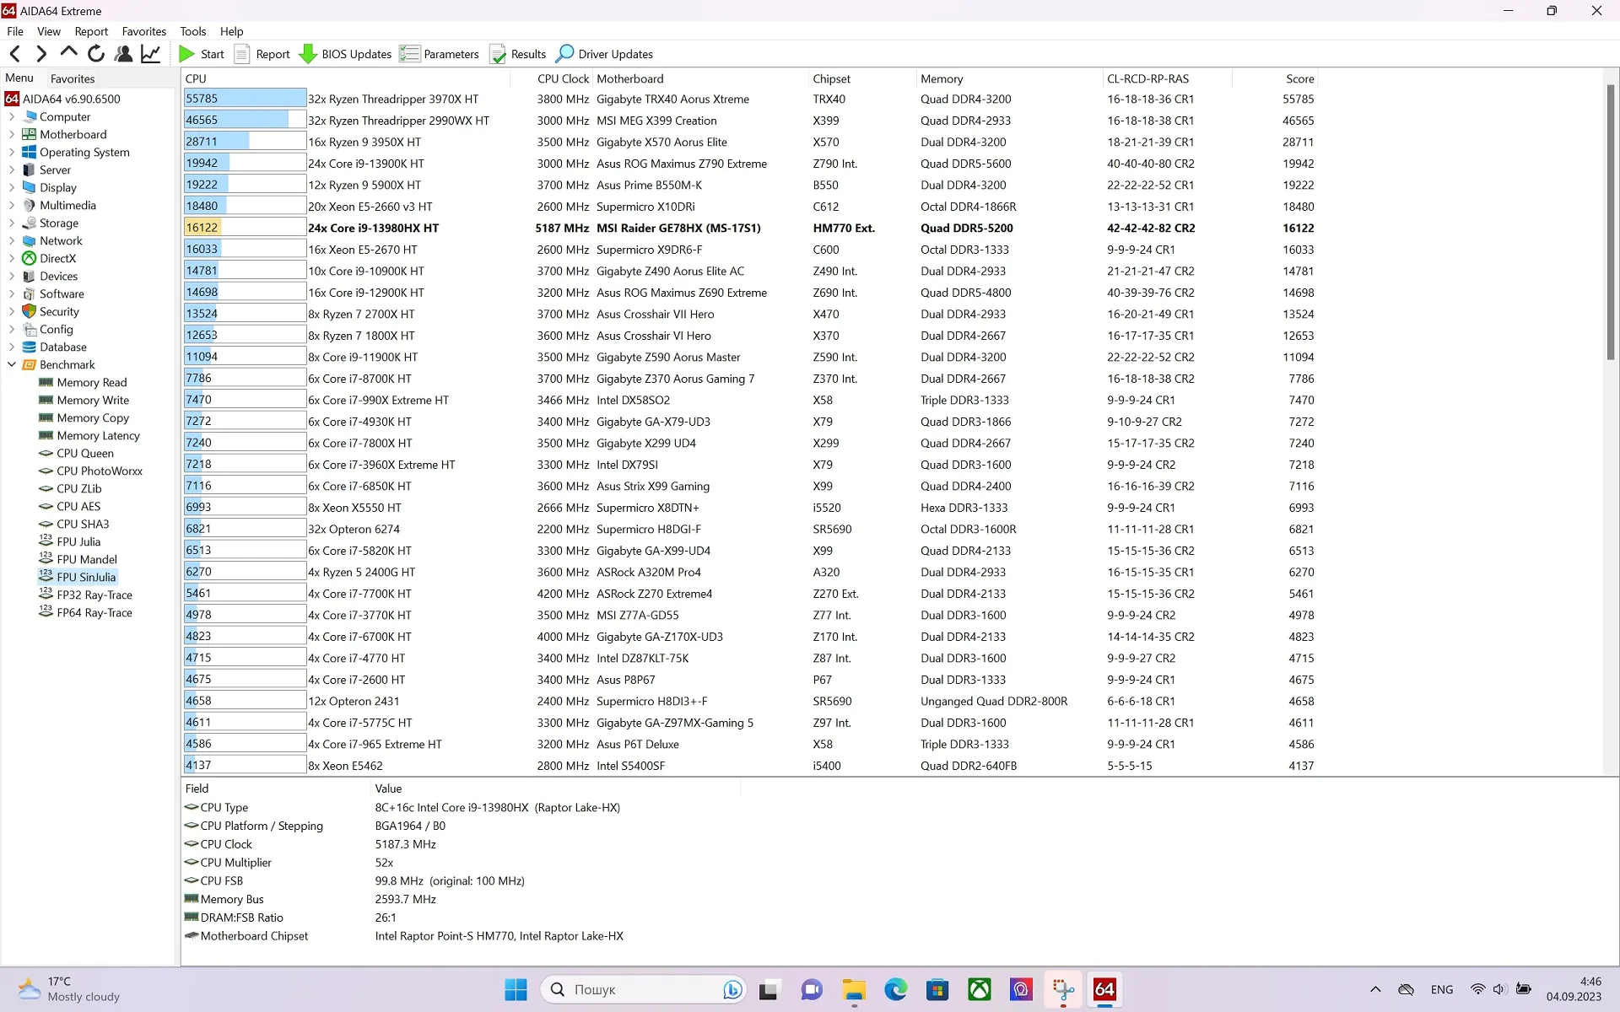1620x1012 pixels.
Task: Select the FP32 Ray-Trace benchmark
Action: pos(85,595)
